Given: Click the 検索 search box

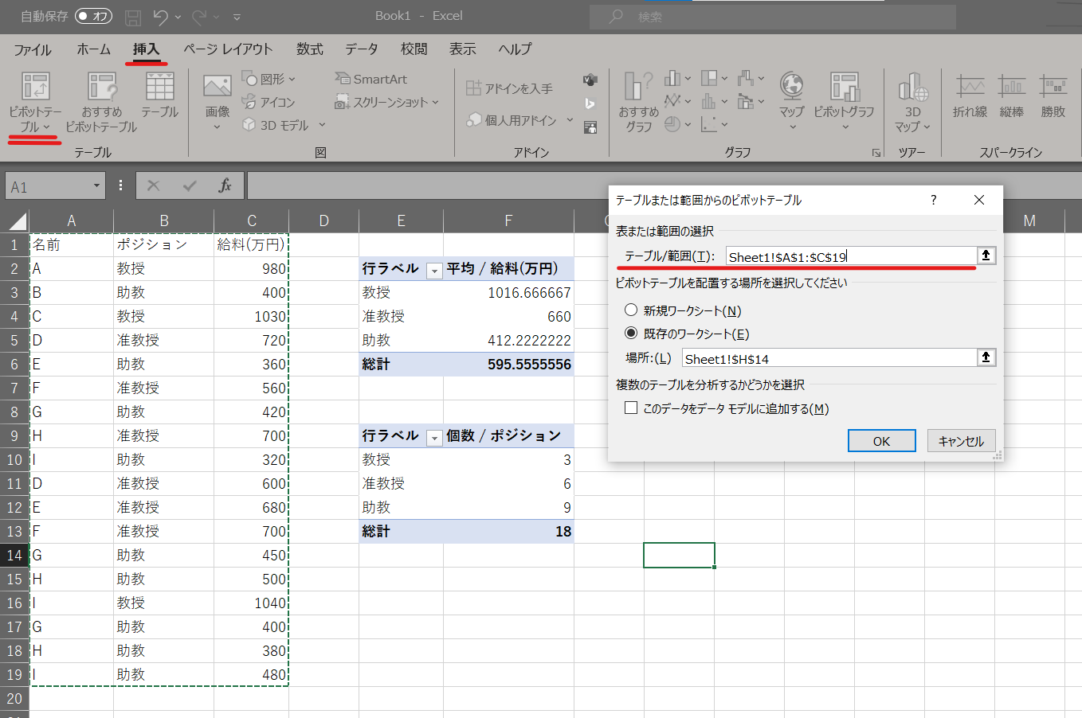Looking at the screenshot, I should 773,17.
